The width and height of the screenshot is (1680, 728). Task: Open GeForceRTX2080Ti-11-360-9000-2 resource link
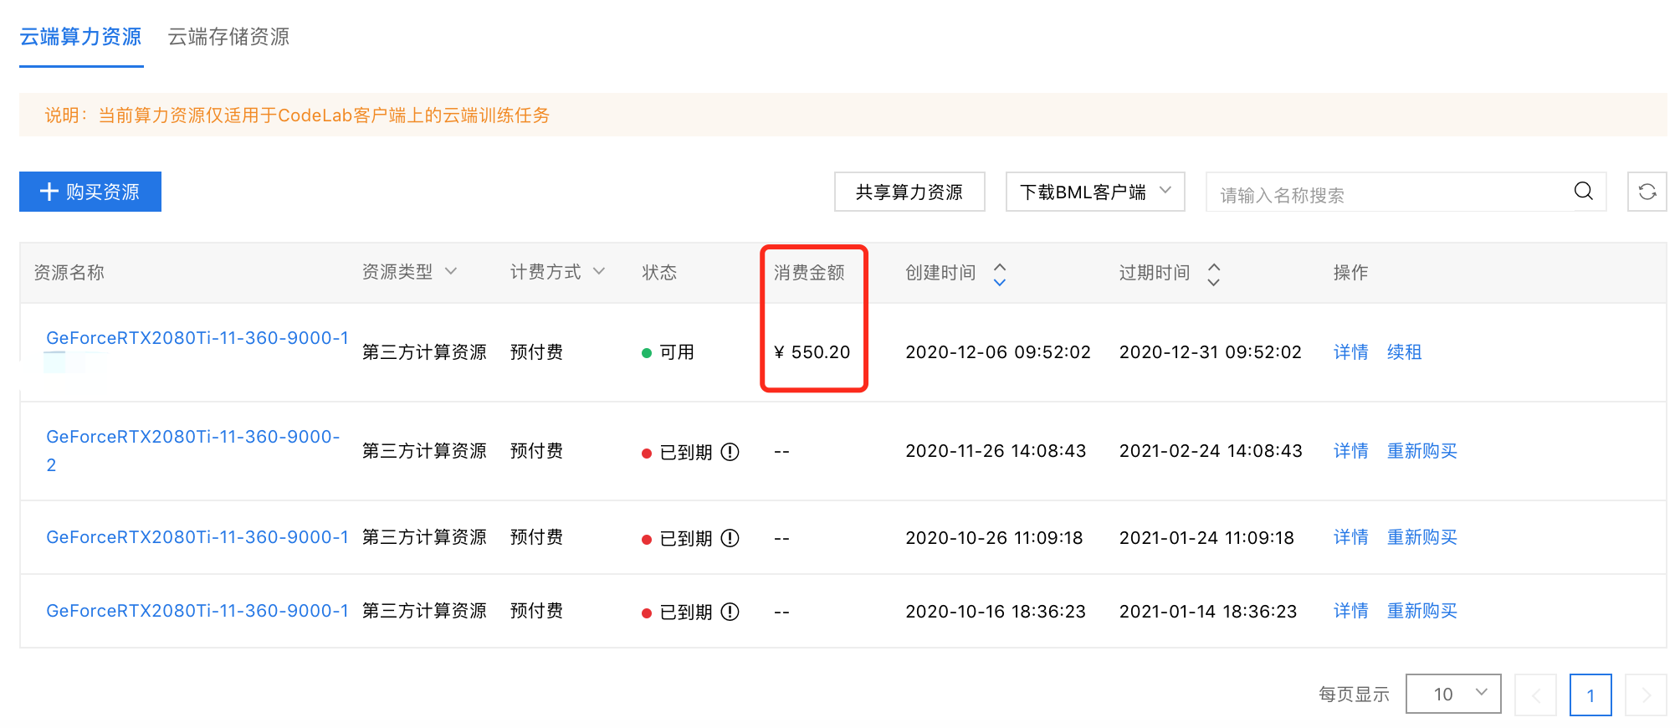point(193,451)
